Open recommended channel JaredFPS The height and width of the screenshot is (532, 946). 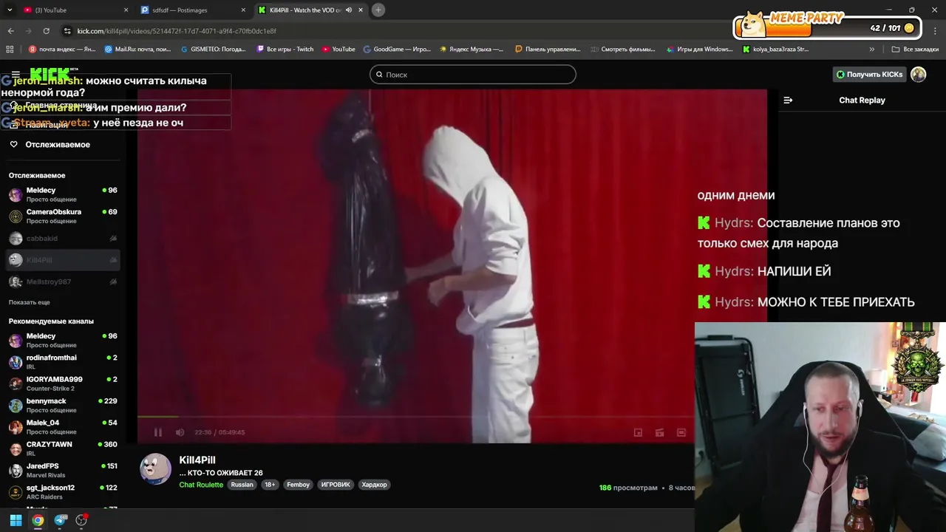click(63, 471)
